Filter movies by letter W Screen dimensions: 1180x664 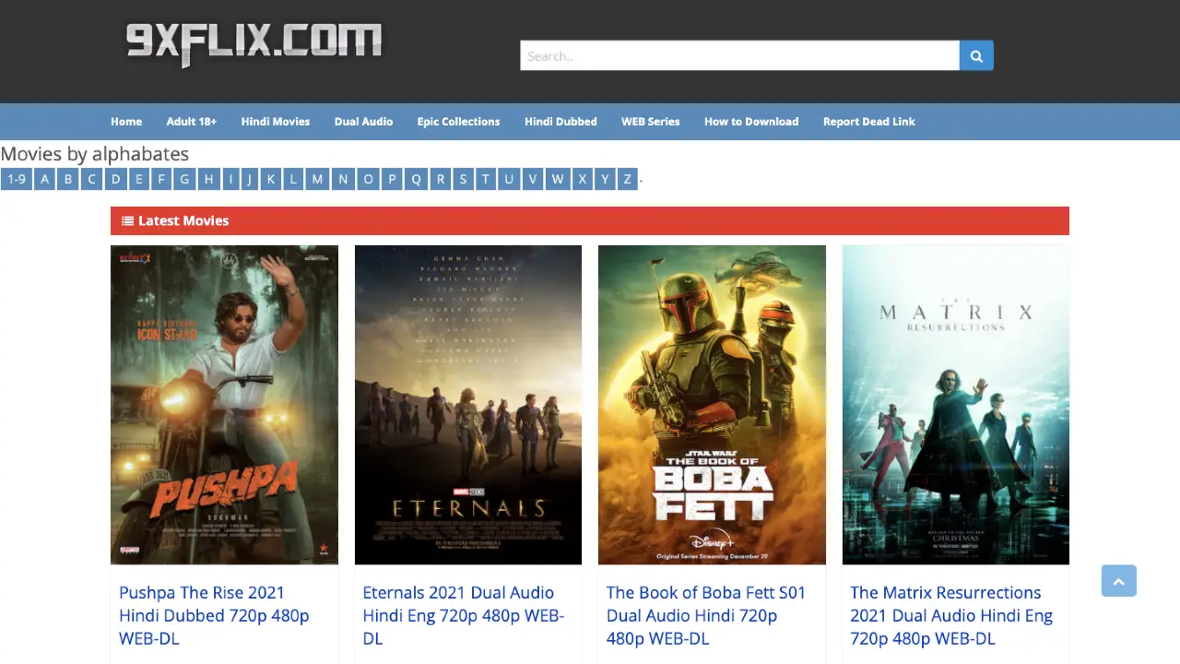click(557, 179)
